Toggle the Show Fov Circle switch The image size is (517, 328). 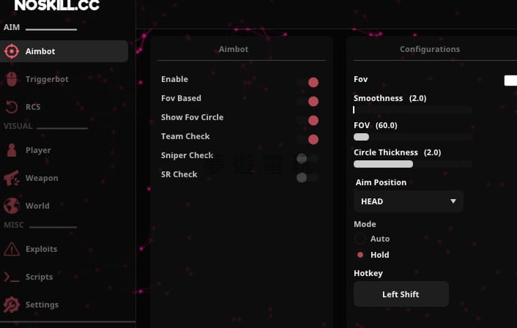click(308, 120)
